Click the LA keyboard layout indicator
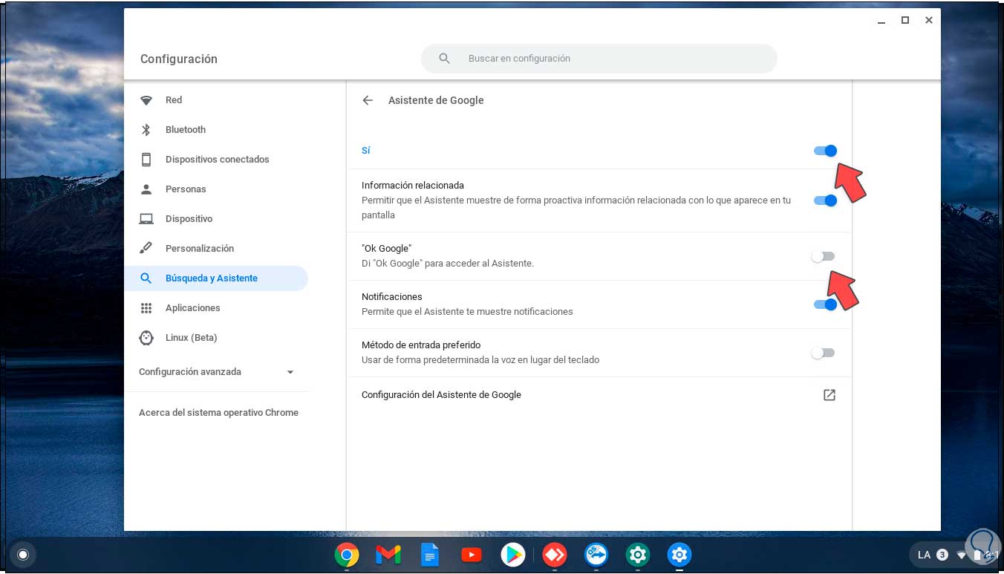 [x=925, y=555]
